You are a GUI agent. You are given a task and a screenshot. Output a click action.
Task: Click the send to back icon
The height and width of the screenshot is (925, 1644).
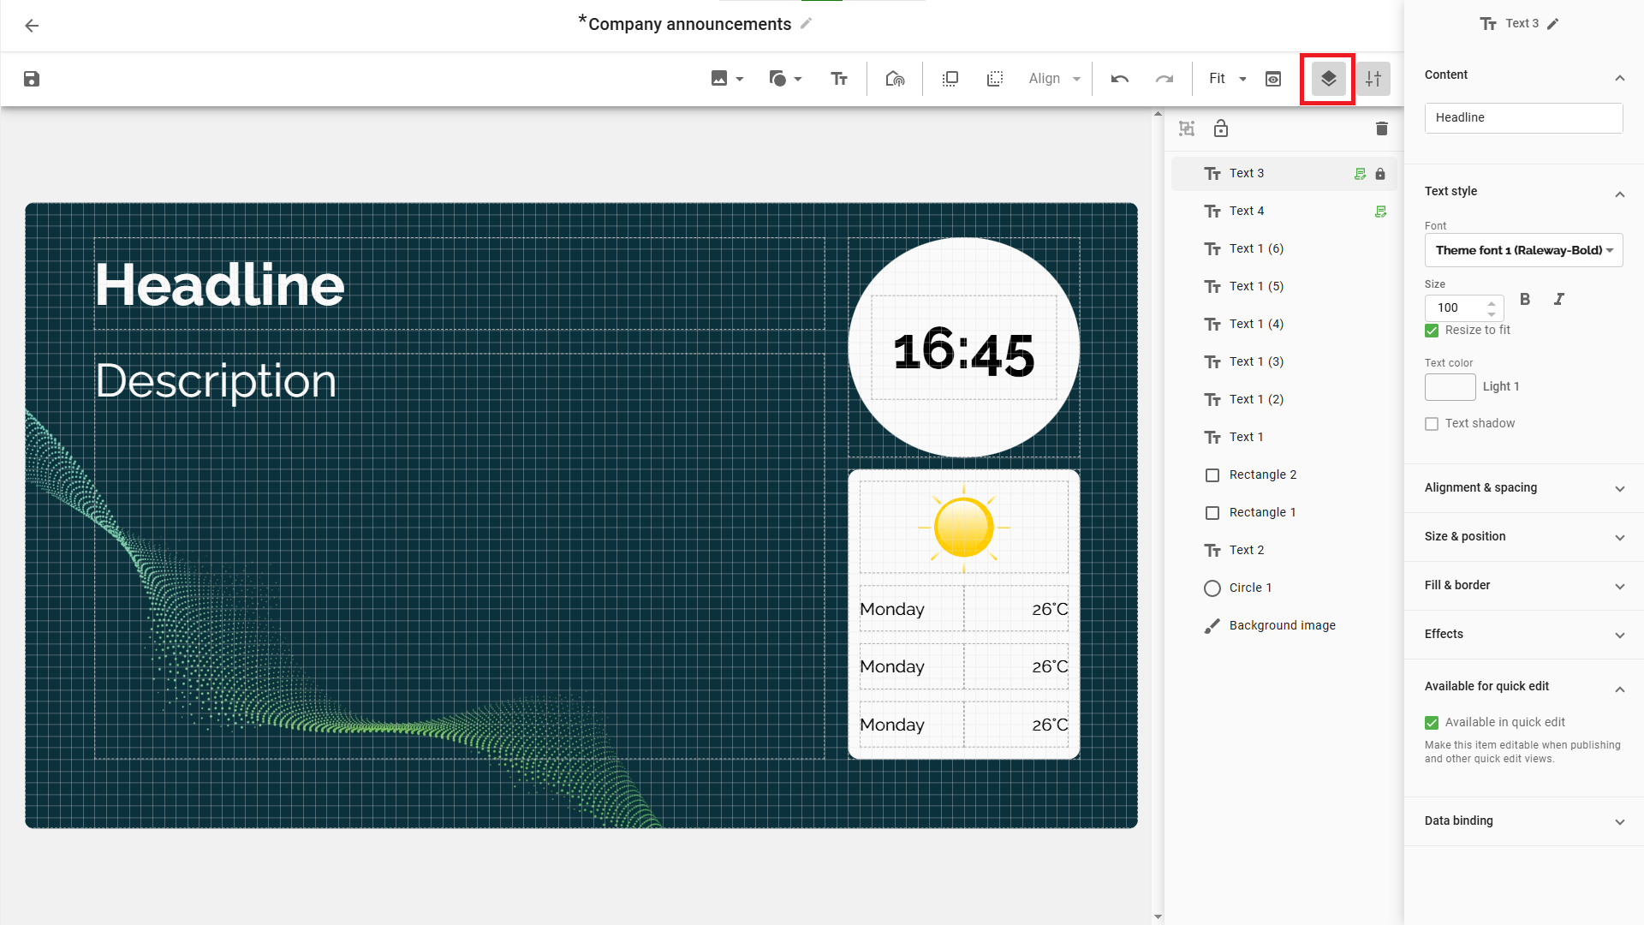pos(995,79)
